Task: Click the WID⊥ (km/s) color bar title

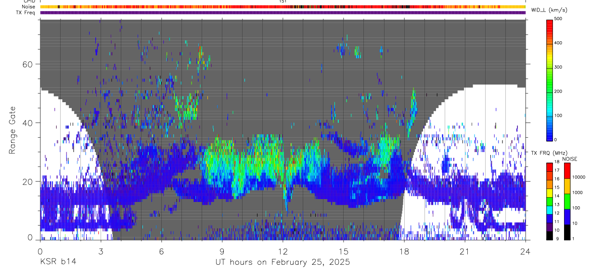Action: click(x=550, y=10)
